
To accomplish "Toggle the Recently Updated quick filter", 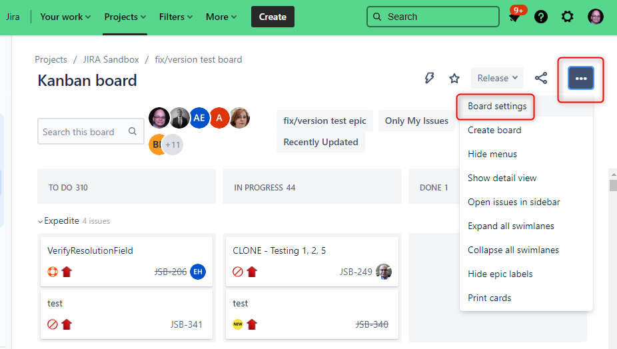I will click(x=320, y=142).
